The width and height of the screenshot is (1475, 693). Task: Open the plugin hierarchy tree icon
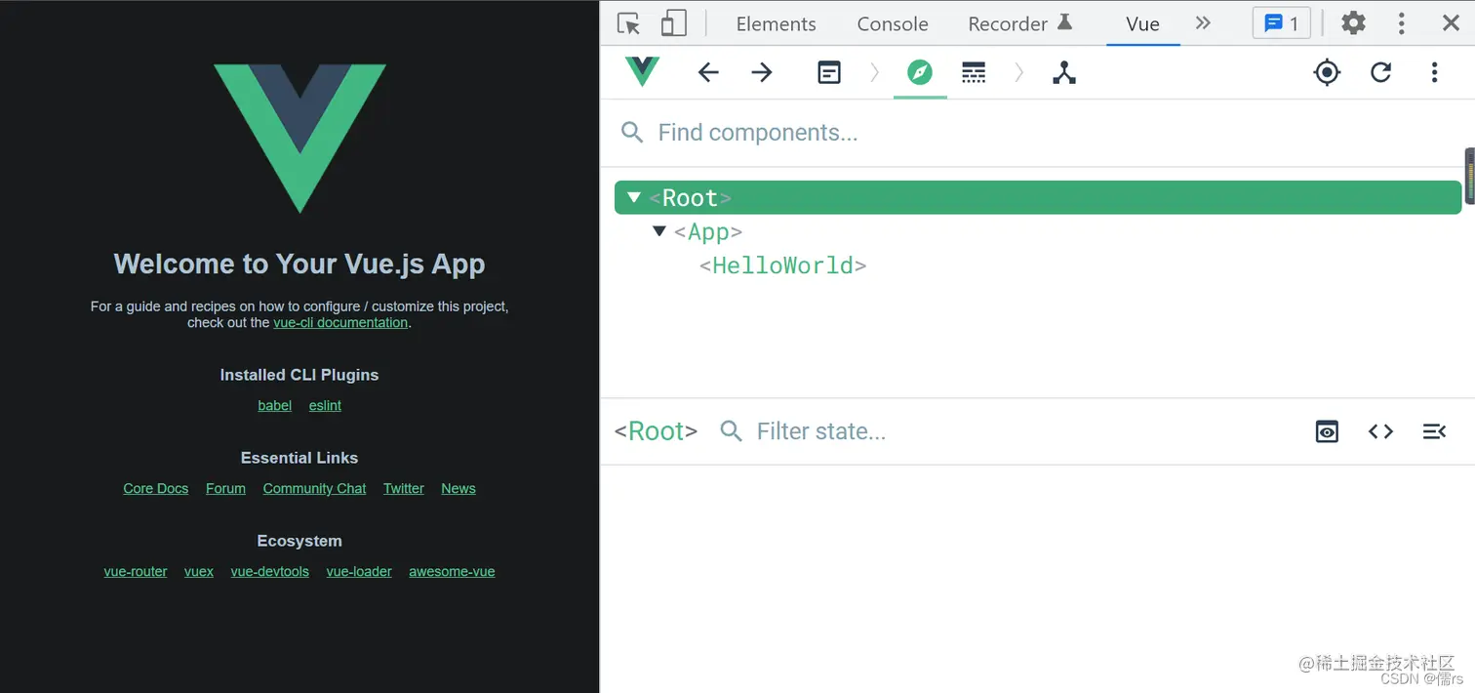[1064, 72]
